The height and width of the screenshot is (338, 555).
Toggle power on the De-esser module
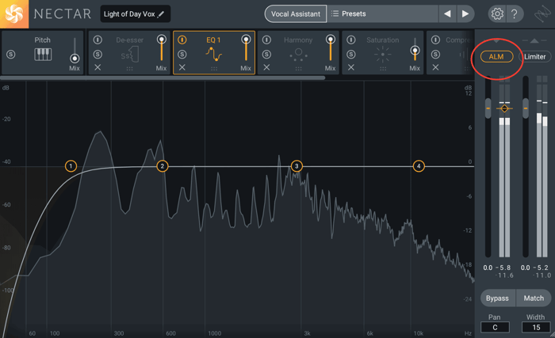[98, 40]
